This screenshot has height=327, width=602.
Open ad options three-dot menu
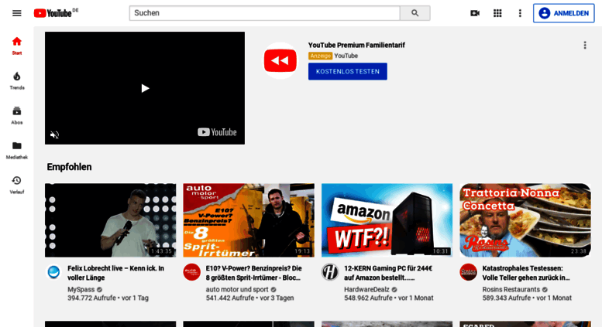click(x=585, y=45)
